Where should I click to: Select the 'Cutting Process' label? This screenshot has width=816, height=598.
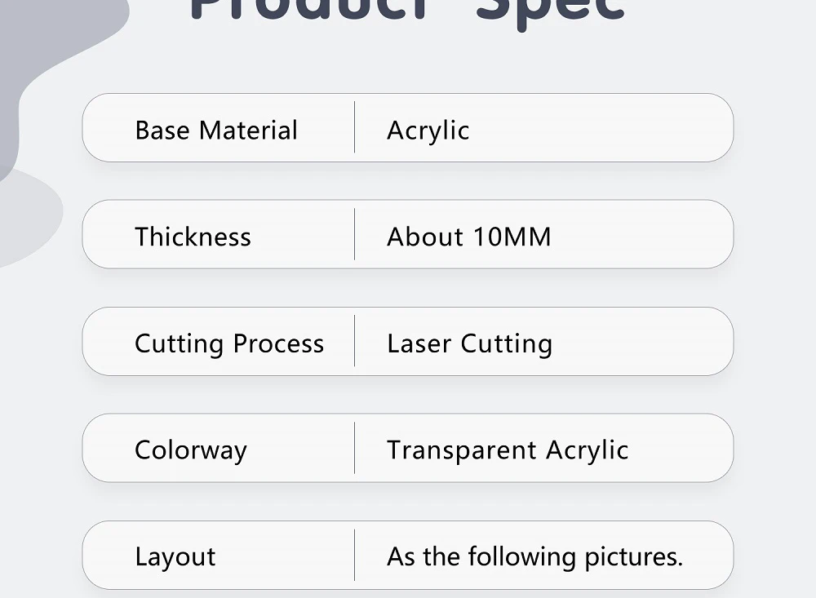coord(229,343)
